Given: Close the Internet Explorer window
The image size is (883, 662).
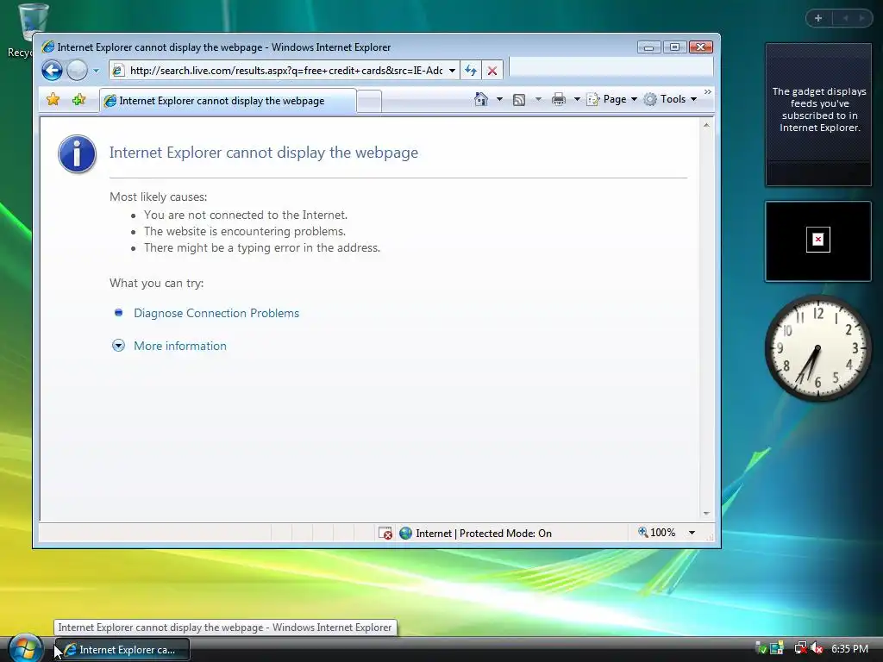Looking at the screenshot, I should tap(701, 47).
